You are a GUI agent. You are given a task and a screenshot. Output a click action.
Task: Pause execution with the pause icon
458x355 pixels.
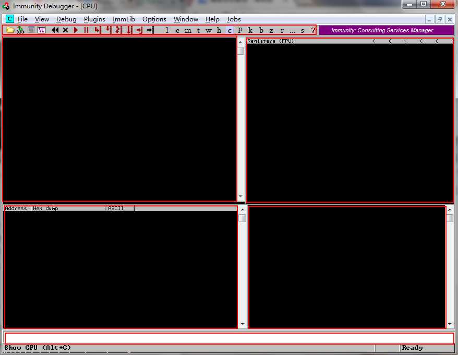click(x=86, y=30)
